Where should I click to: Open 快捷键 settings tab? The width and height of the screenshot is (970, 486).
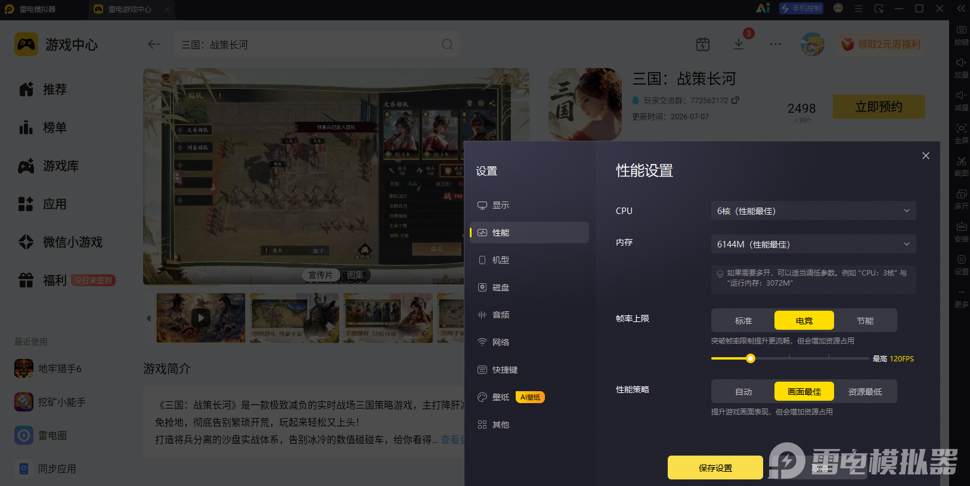[x=529, y=370]
